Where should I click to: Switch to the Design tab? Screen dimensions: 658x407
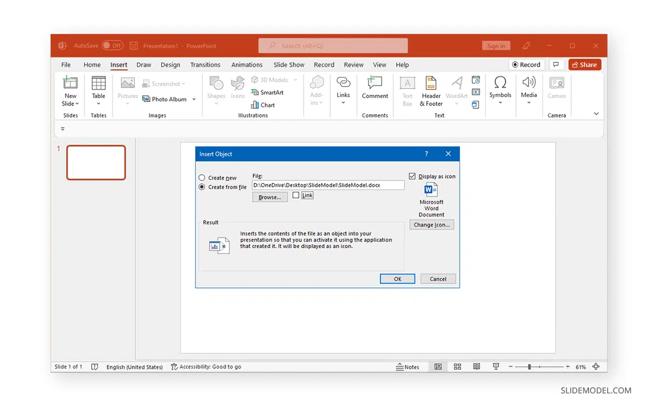pyautogui.click(x=171, y=65)
